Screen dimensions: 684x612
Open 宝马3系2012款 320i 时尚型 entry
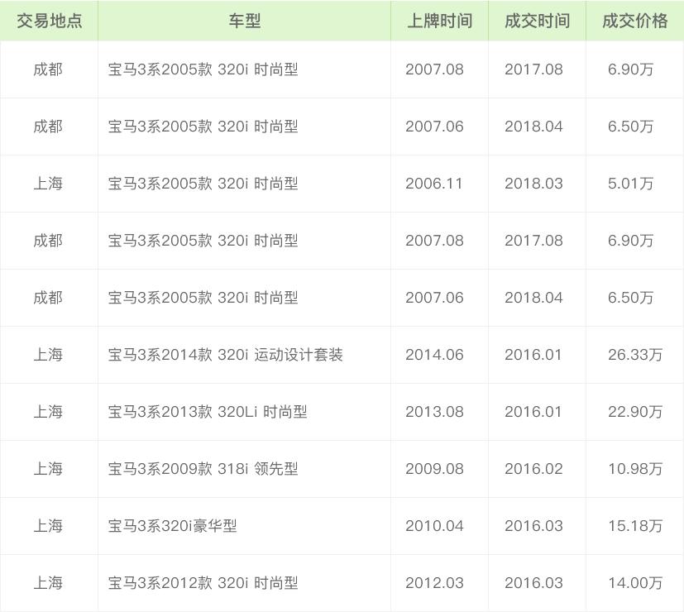point(203,583)
